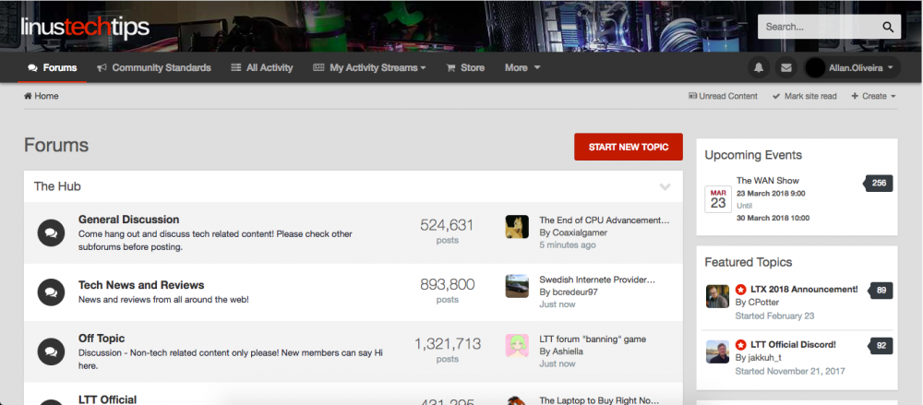Open Swedish Internete Provider topic

click(x=597, y=280)
